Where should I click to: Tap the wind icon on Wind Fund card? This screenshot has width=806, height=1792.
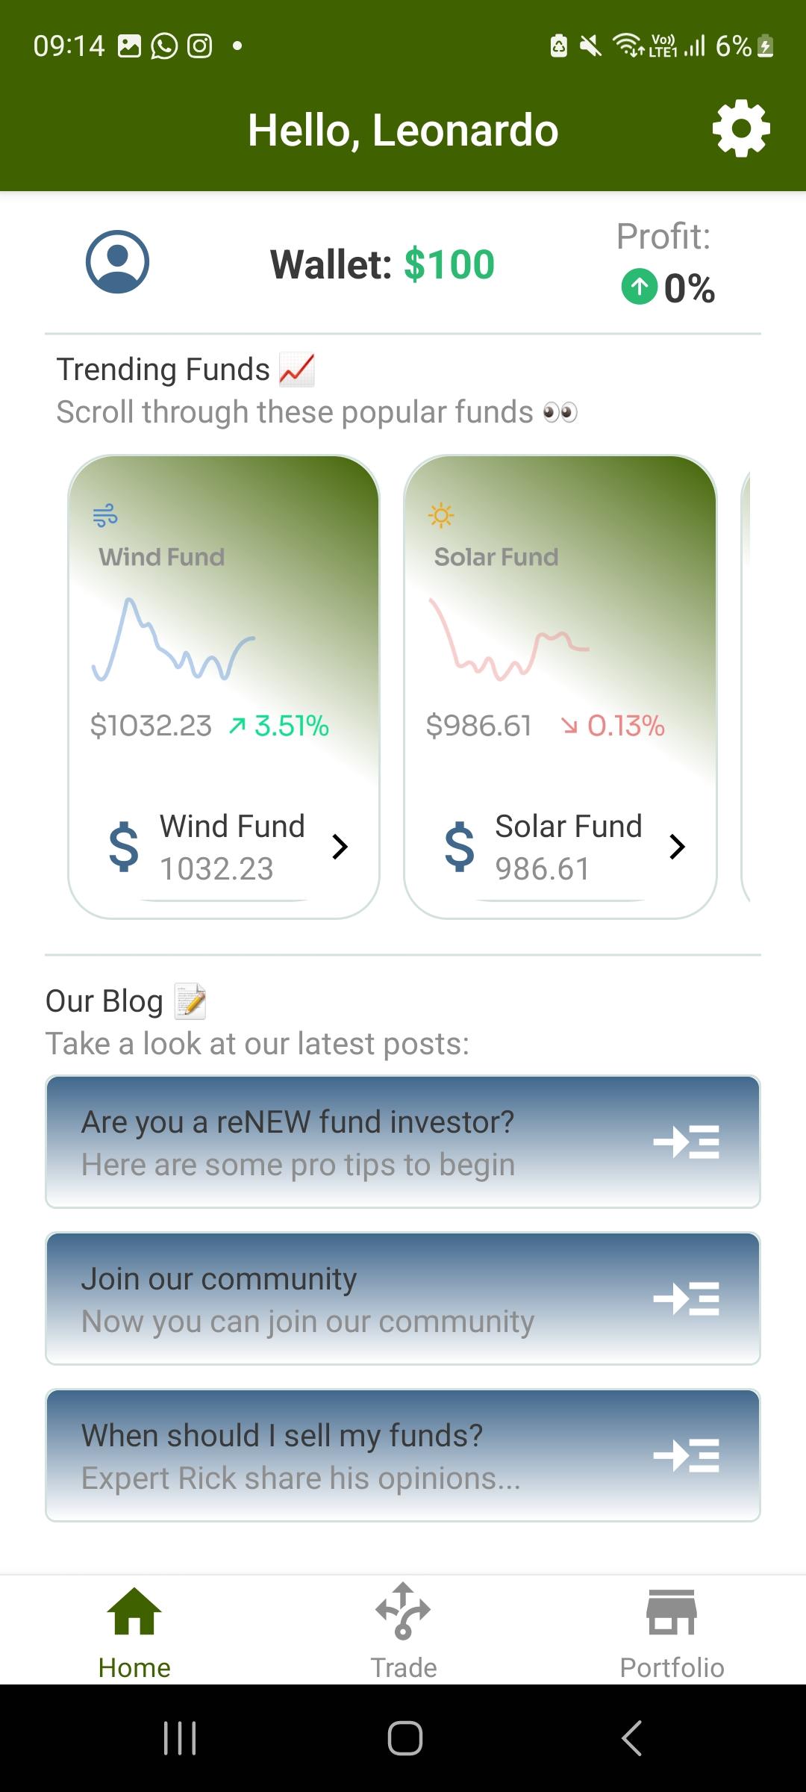point(105,515)
